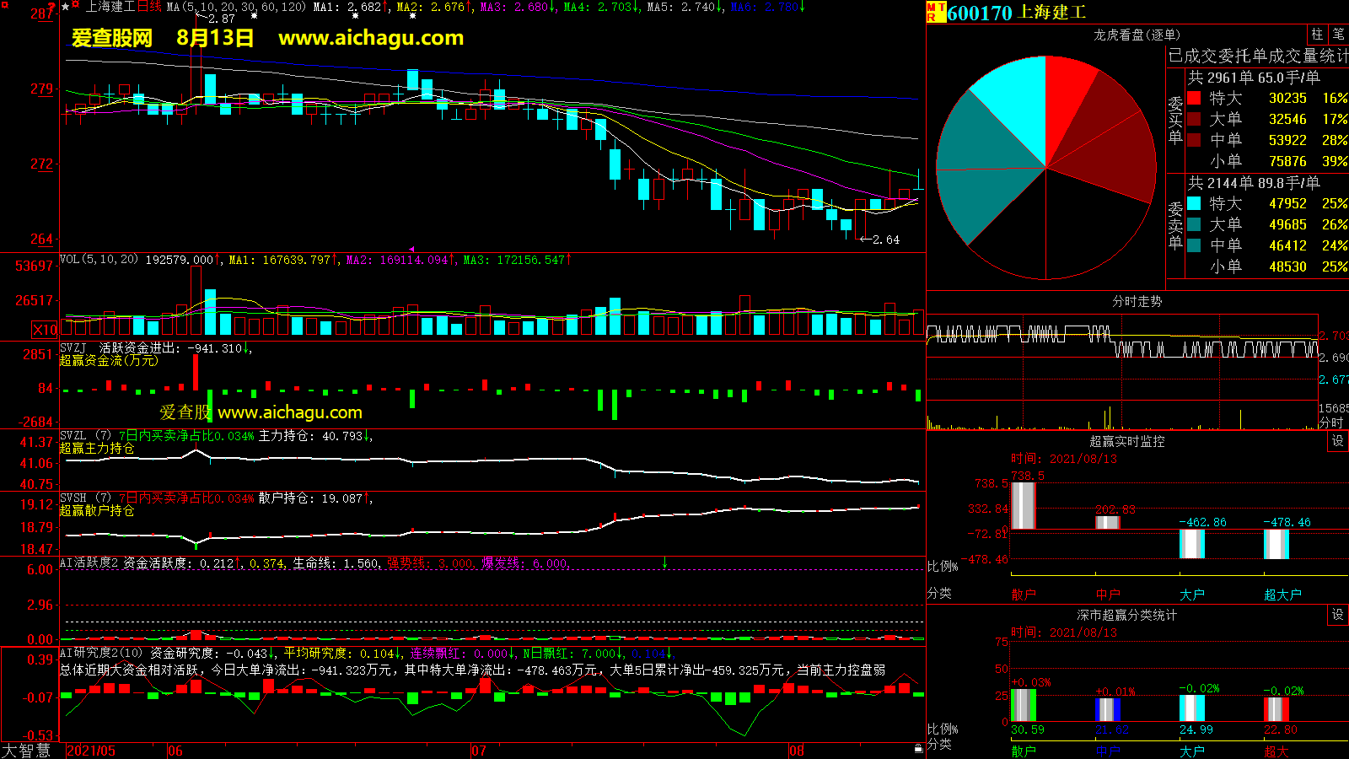
Task: Click the 日线 period label
Action: coord(149,7)
